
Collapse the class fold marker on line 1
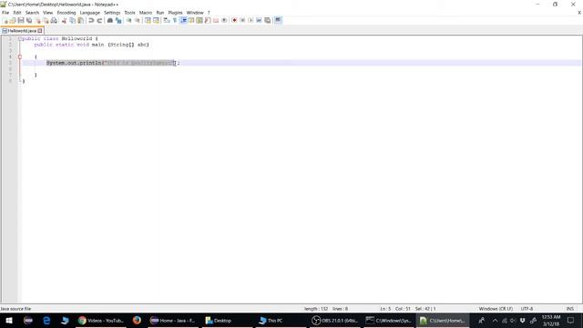[20, 38]
